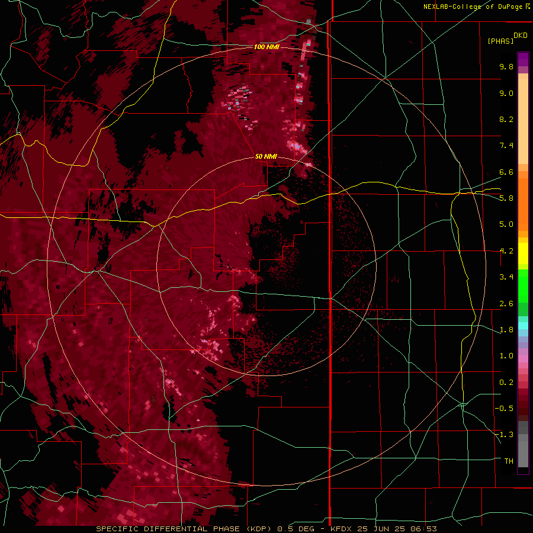Select the 50 NMI range ring label

266,156
